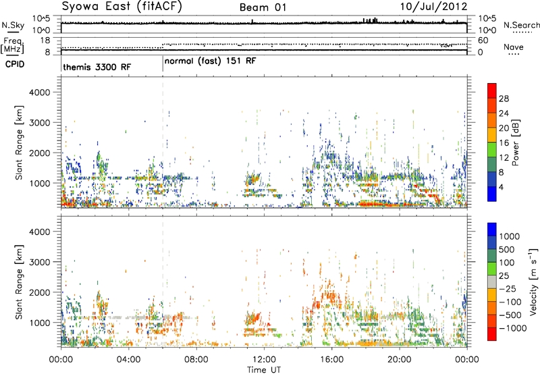
Task: Click the '2000' tick on velocity panel
Action: pos(40,292)
